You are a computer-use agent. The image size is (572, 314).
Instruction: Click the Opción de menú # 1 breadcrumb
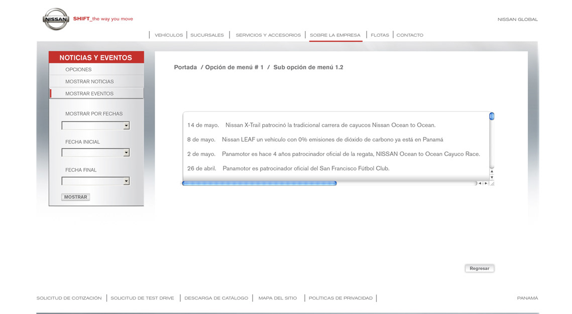[x=234, y=67]
